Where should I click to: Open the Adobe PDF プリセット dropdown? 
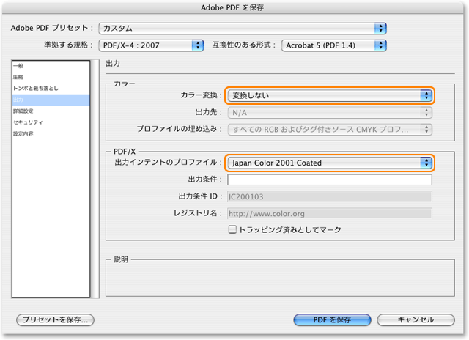pyautogui.click(x=242, y=29)
